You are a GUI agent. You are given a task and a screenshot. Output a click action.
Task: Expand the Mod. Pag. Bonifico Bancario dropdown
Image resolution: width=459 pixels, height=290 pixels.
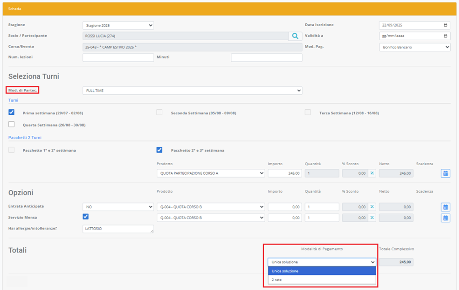click(x=414, y=47)
